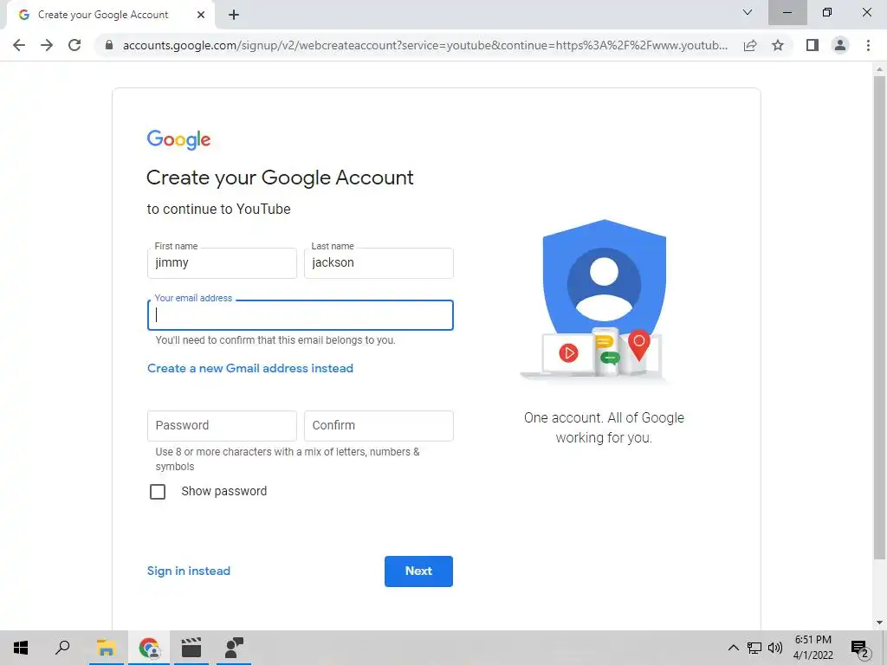Open the person chat app in taskbar

[234, 648]
